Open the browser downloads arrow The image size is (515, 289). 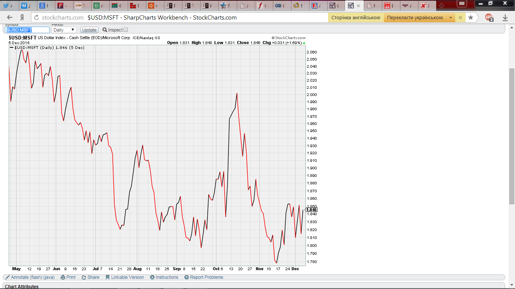(505, 18)
